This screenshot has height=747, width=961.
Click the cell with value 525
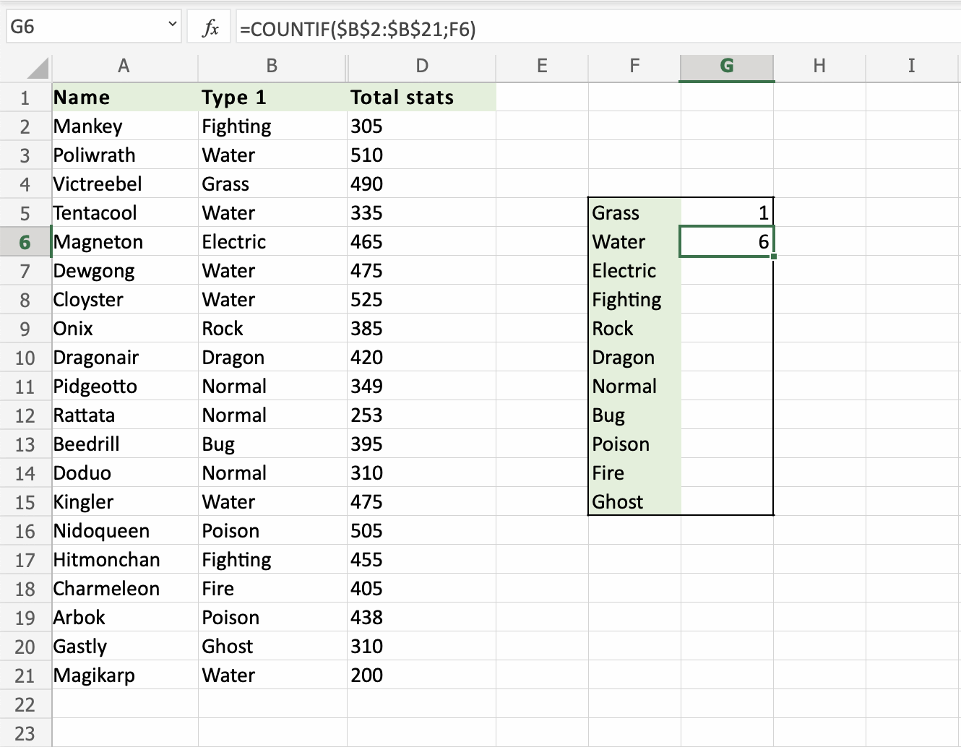[x=421, y=300]
